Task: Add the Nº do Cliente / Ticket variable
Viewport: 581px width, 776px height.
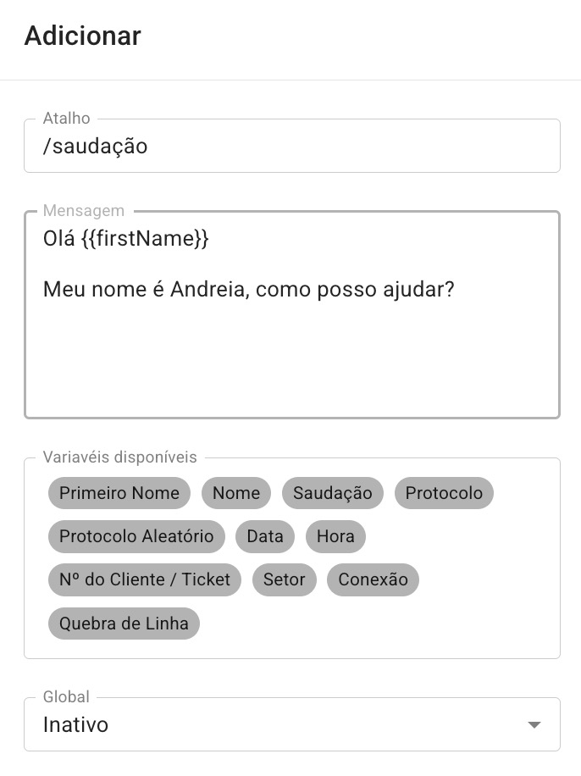Action: coord(145,579)
